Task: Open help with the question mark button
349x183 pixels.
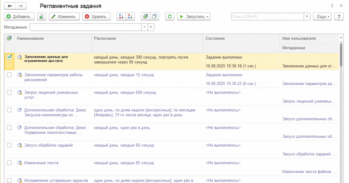Action: click(x=339, y=17)
